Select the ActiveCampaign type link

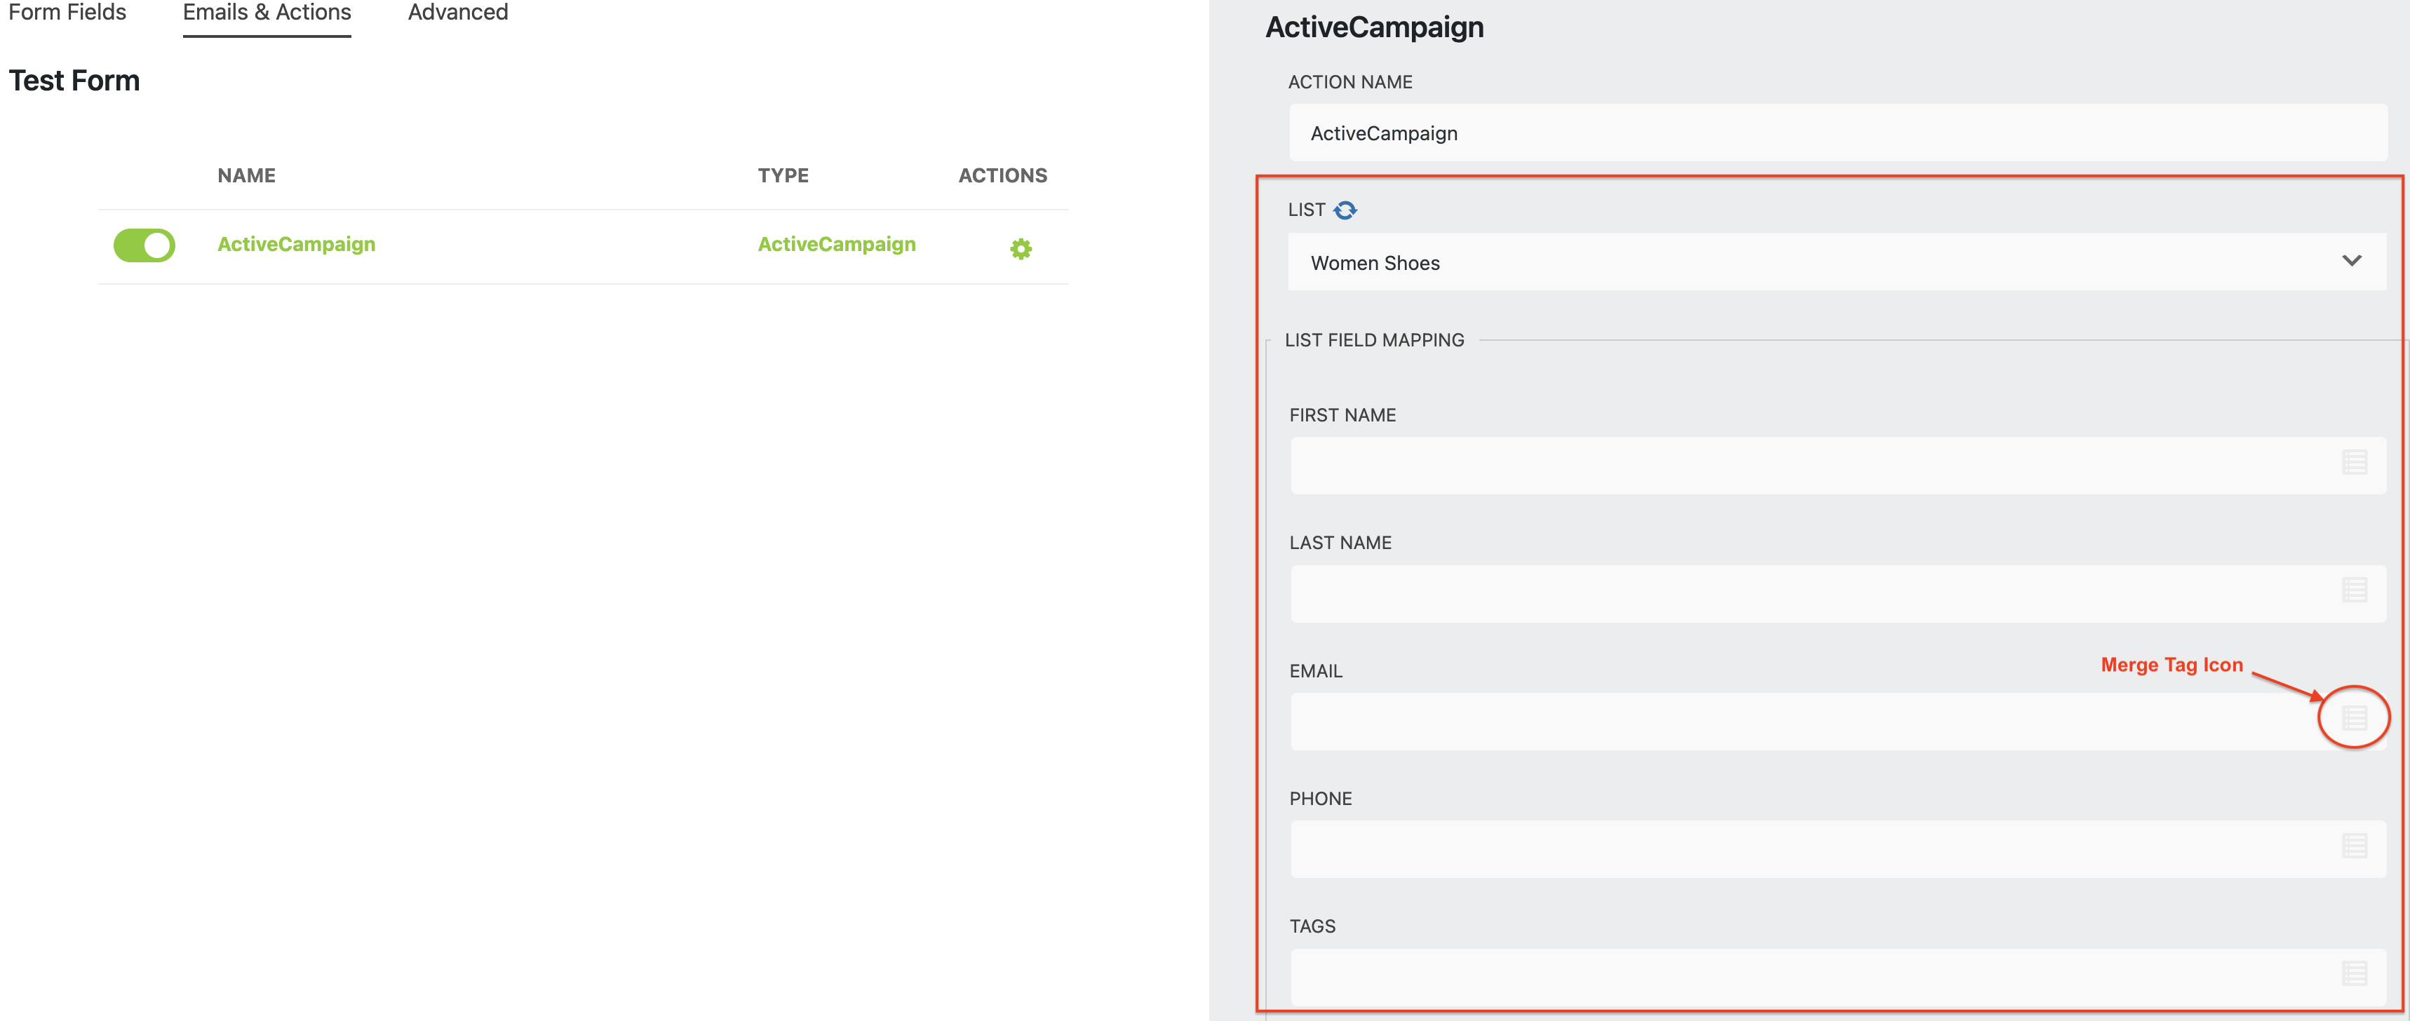pos(836,244)
